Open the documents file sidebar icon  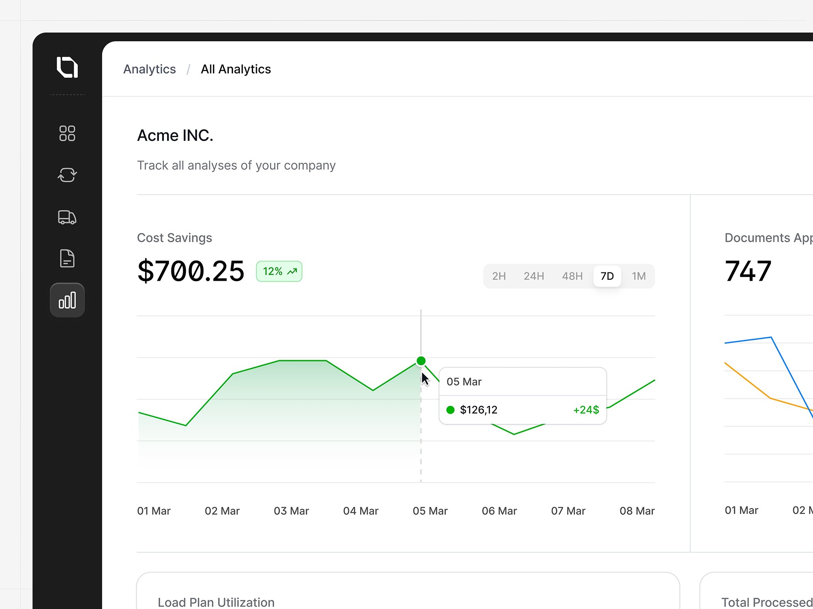tap(67, 258)
